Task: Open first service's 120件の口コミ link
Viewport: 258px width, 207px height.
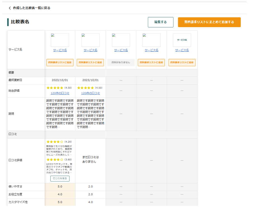Action: (x=60, y=93)
